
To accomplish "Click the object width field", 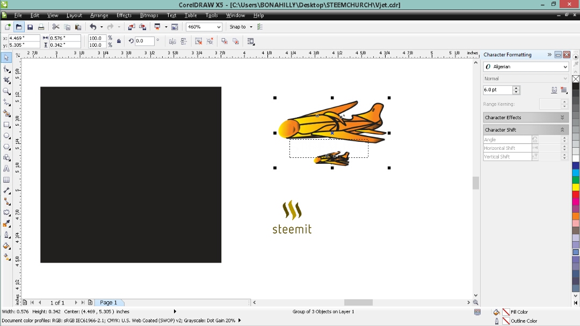I will 65,38.
